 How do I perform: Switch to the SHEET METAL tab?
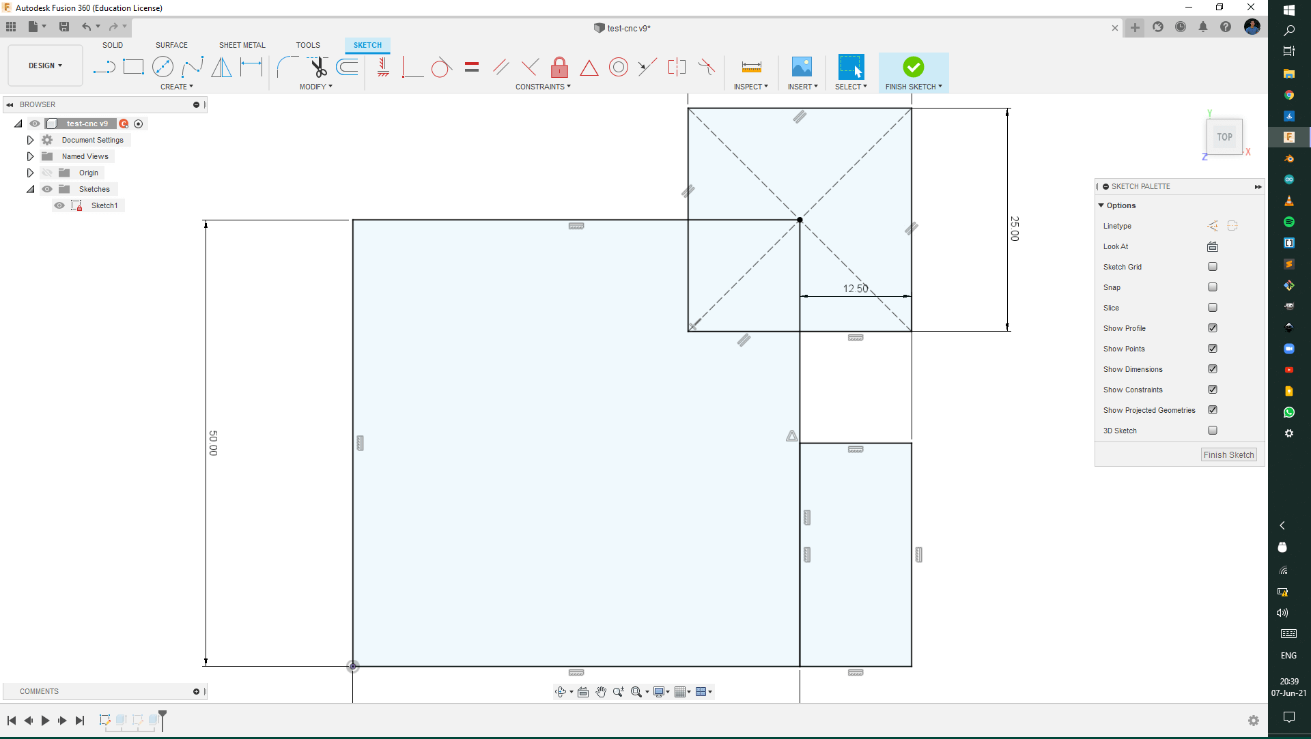242,45
